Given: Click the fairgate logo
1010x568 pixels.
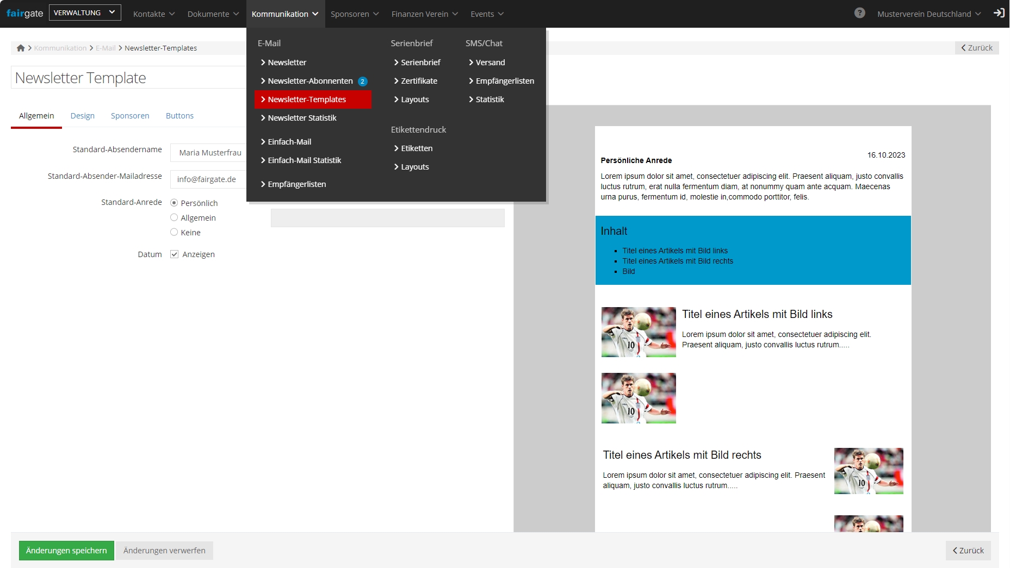Looking at the screenshot, I should (x=24, y=13).
